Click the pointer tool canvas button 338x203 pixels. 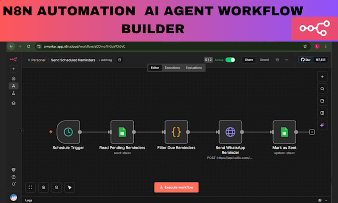coord(70,187)
